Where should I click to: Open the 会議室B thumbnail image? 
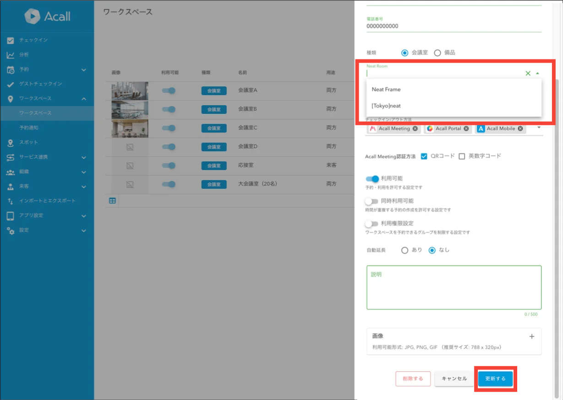[130, 110]
